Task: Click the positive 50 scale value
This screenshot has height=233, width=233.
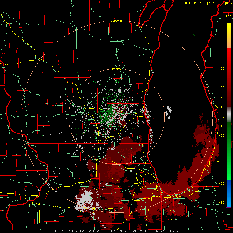Action: click(222, 69)
